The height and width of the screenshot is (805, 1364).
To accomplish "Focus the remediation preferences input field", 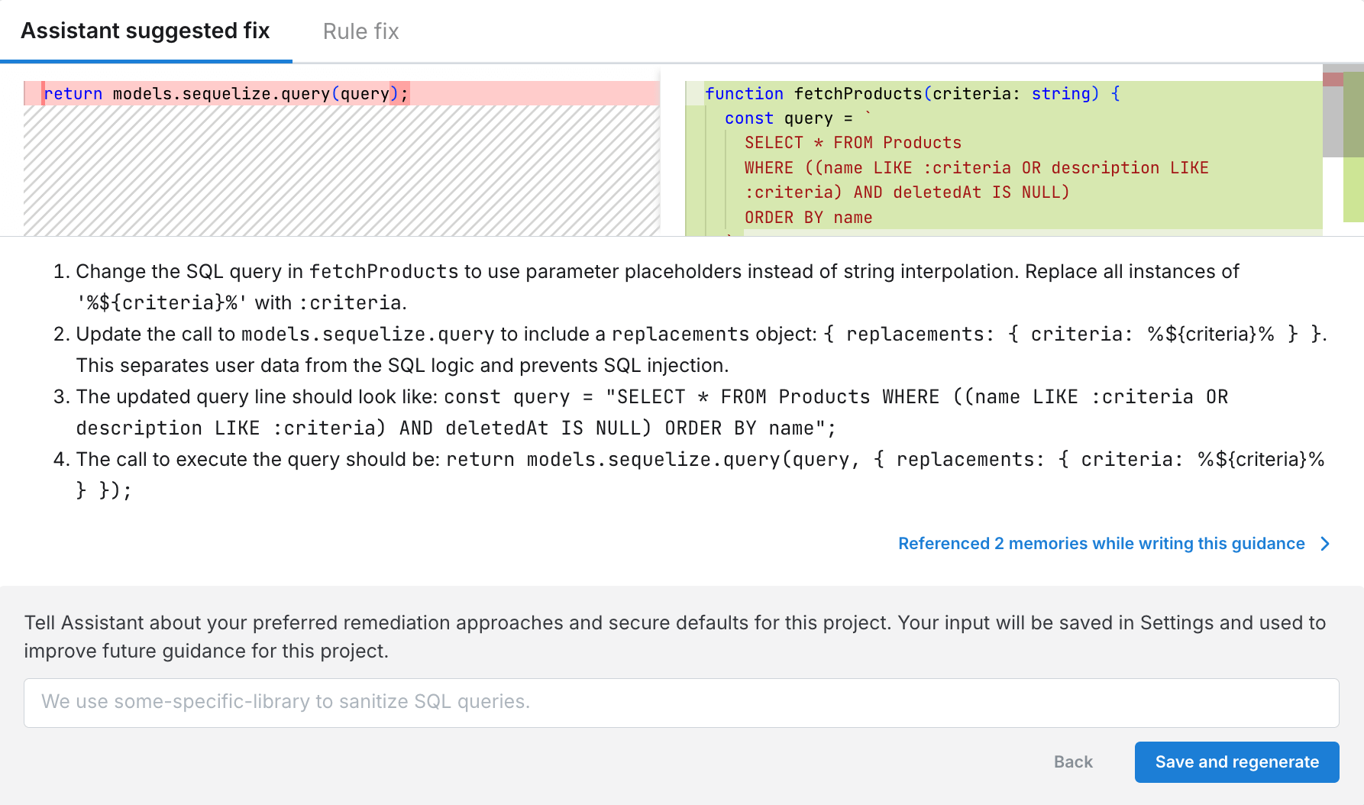I will [681, 703].
